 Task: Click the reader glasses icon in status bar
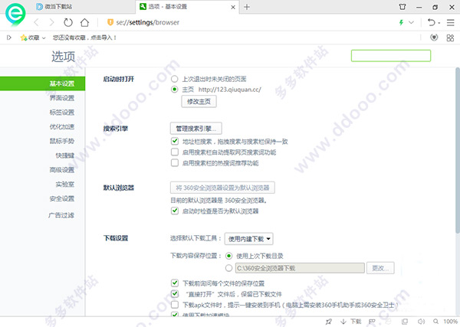click(x=372, y=322)
